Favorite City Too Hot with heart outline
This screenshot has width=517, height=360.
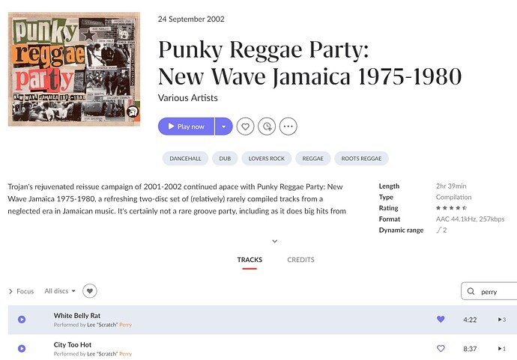pyautogui.click(x=441, y=348)
